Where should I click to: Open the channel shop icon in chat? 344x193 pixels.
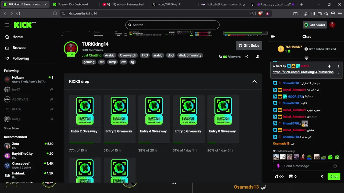click(291, 176)
